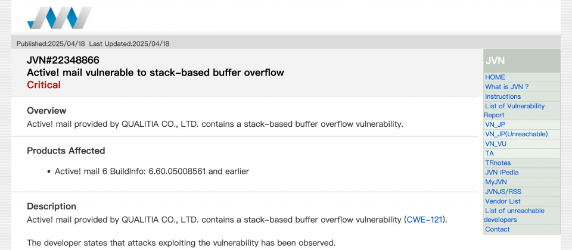Follow the CWE-121 link in Description

424,220
